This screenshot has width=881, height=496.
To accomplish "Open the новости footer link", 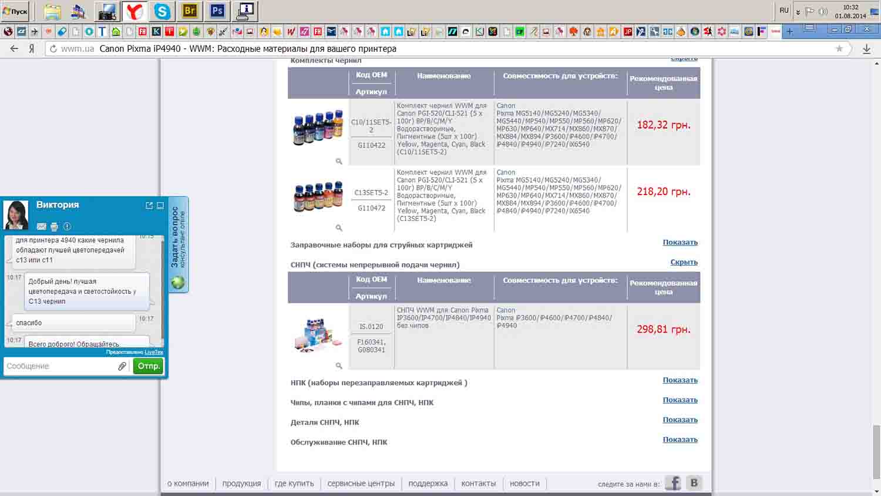I will pyautogui.click(x=524, y=484).
